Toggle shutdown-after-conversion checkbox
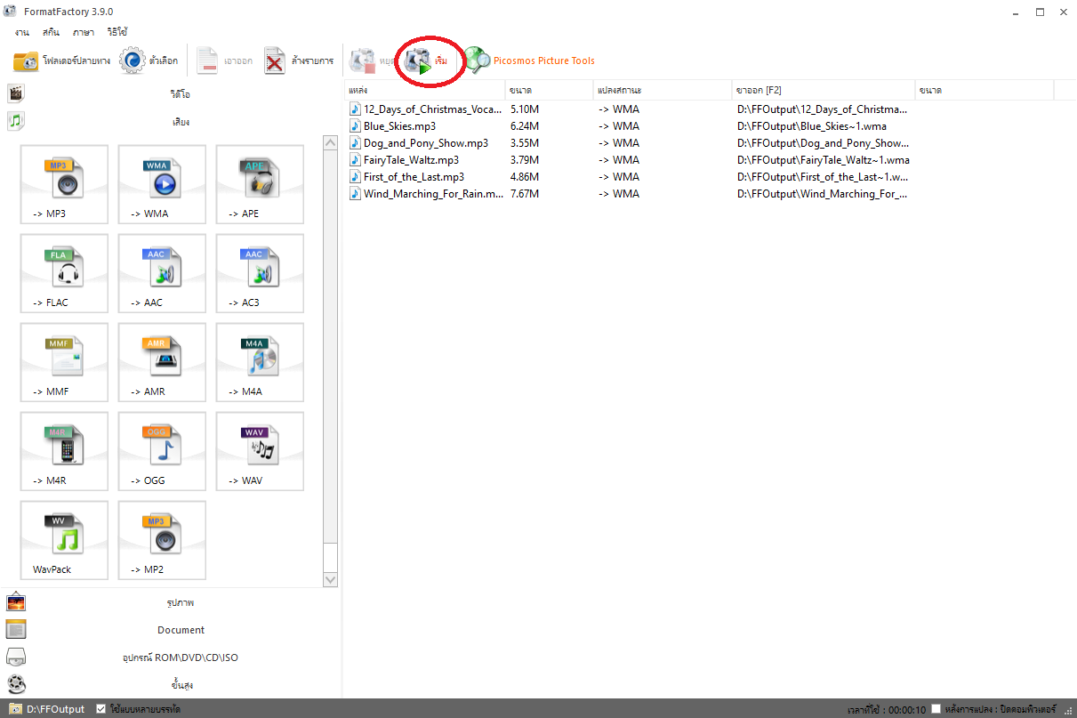1077x718 pixels. tap(936, 709)
